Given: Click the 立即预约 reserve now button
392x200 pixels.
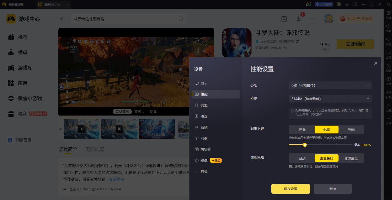Looking at the screenshot, I should 355,44.
